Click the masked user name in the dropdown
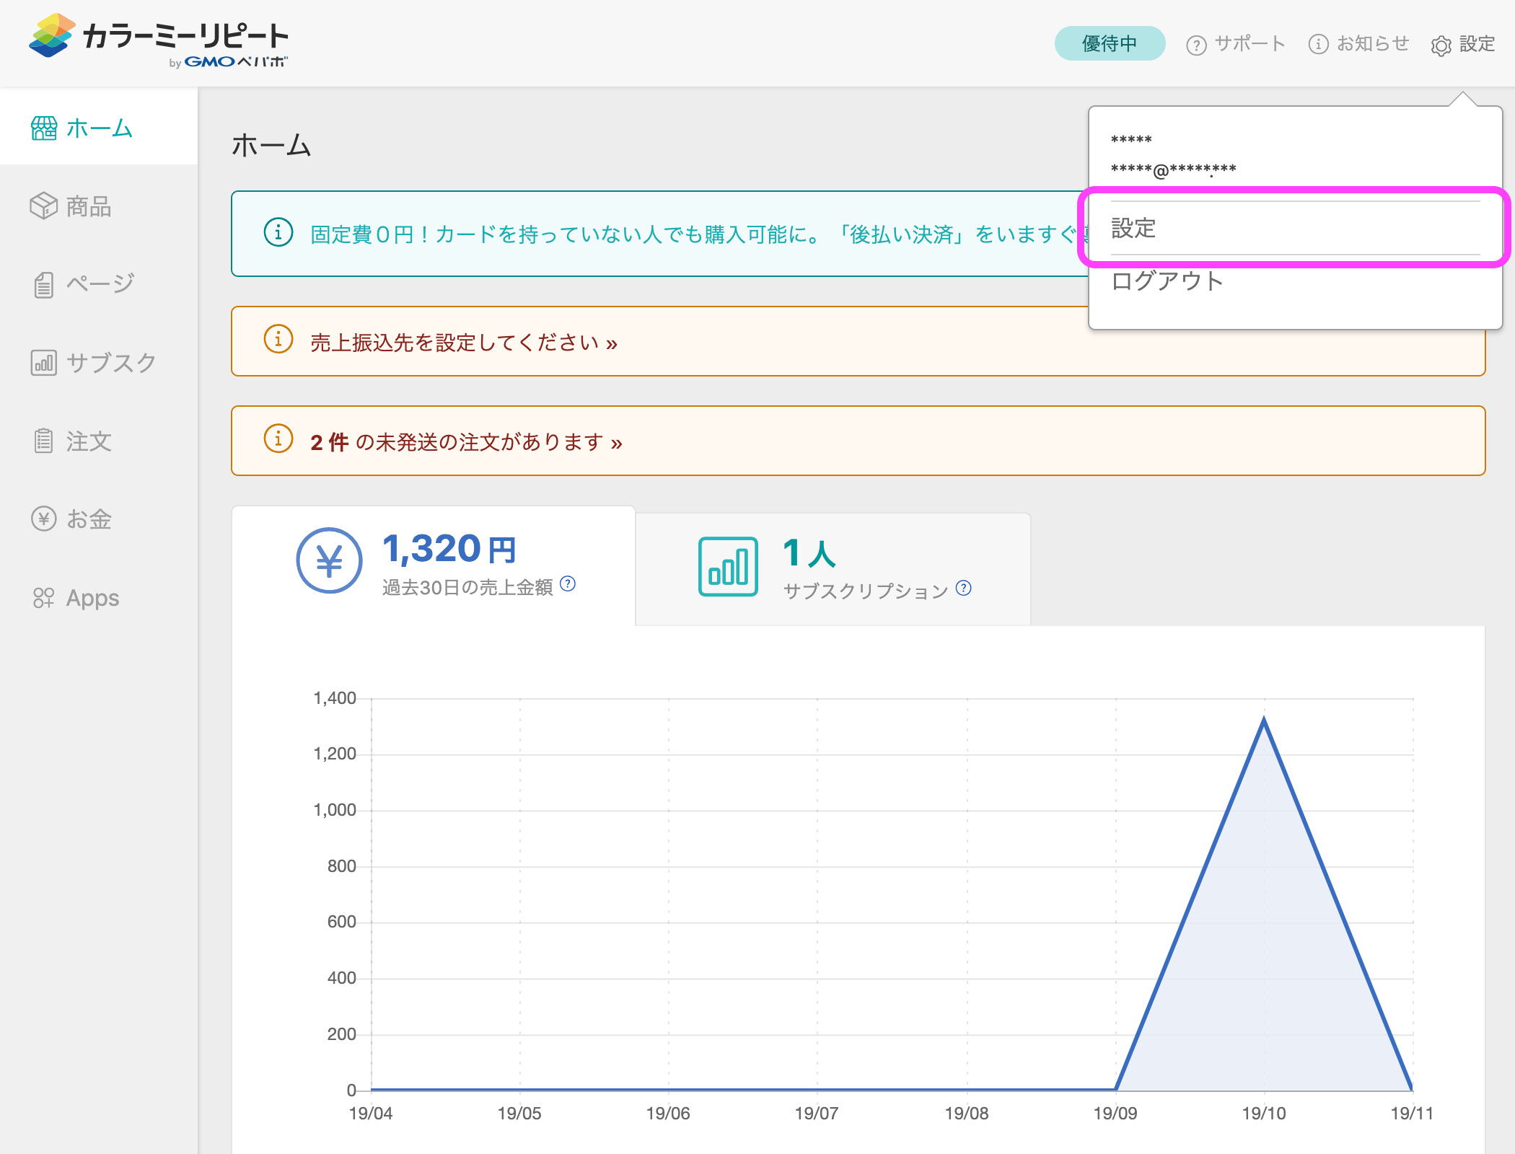Image resolution: width=1515 pixels, height=1154 pixels. pyautogui.click(x=1131, y=139)
